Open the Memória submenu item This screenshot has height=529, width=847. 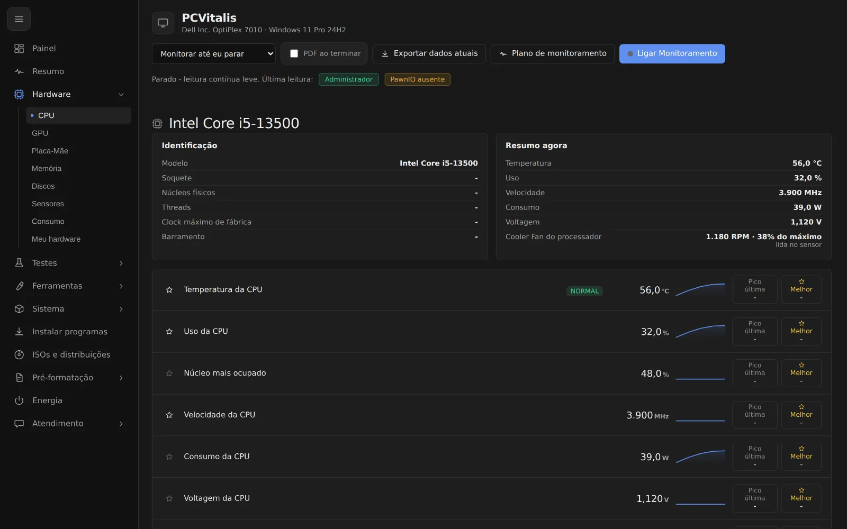78,168
